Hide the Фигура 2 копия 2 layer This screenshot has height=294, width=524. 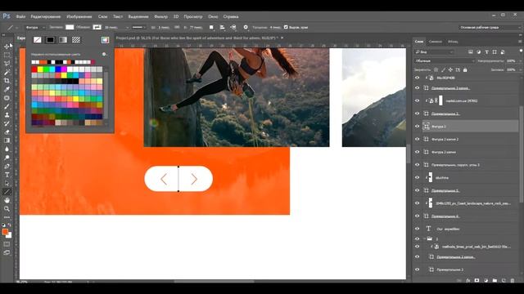417,139
